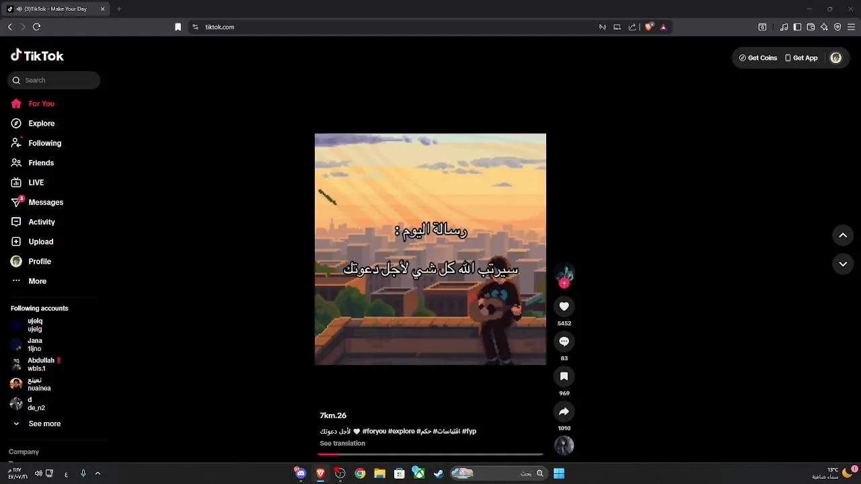Expand See more following accounts
The height and width of the screenshot is (484, 861).
(x=37, y=424)
